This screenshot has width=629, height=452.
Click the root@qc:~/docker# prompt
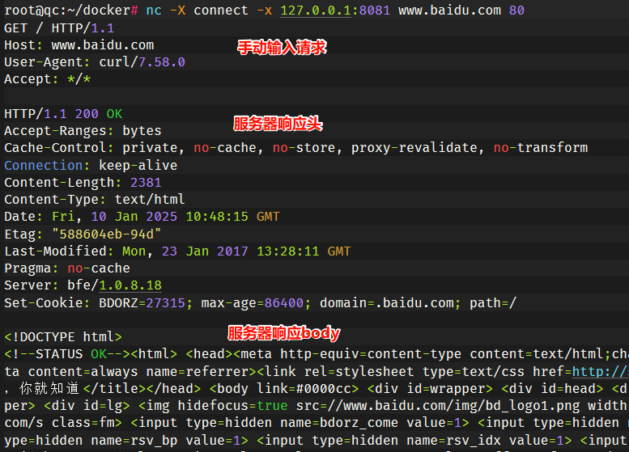(x=71, y=10)
